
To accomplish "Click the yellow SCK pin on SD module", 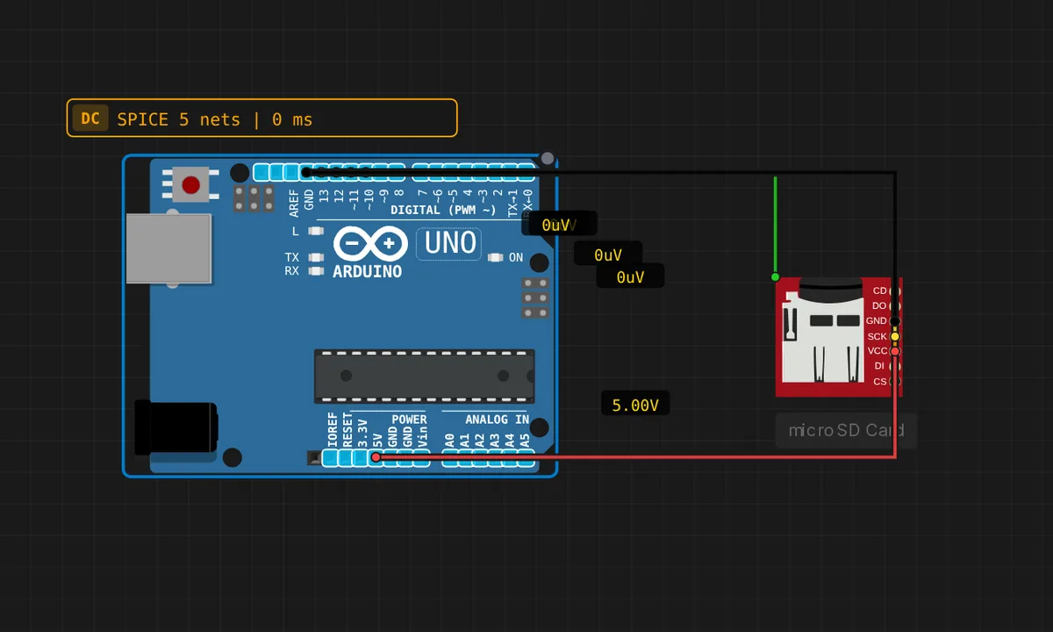I will pos(894,336).
